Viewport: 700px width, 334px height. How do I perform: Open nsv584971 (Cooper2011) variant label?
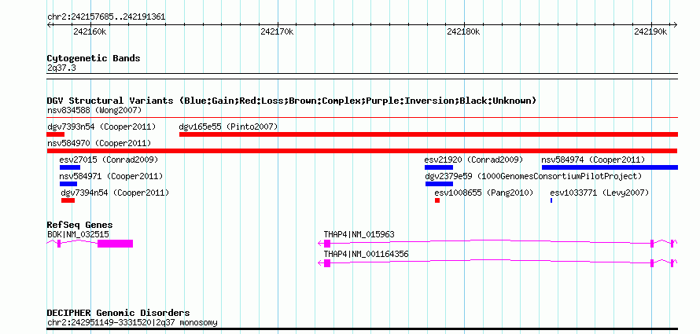[111, 177]
